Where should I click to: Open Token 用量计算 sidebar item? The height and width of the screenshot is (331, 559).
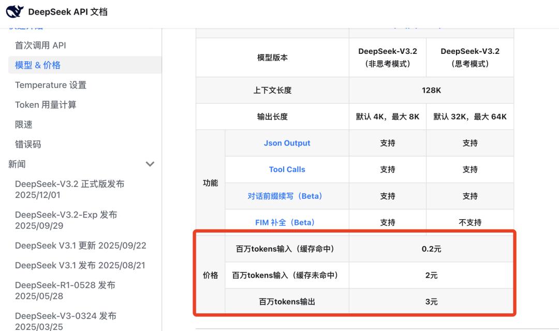(x=46, y=105)
